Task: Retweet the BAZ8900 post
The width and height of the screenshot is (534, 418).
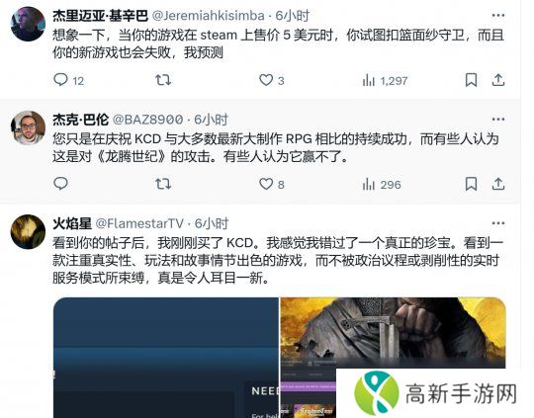Action: pos(163,184)
